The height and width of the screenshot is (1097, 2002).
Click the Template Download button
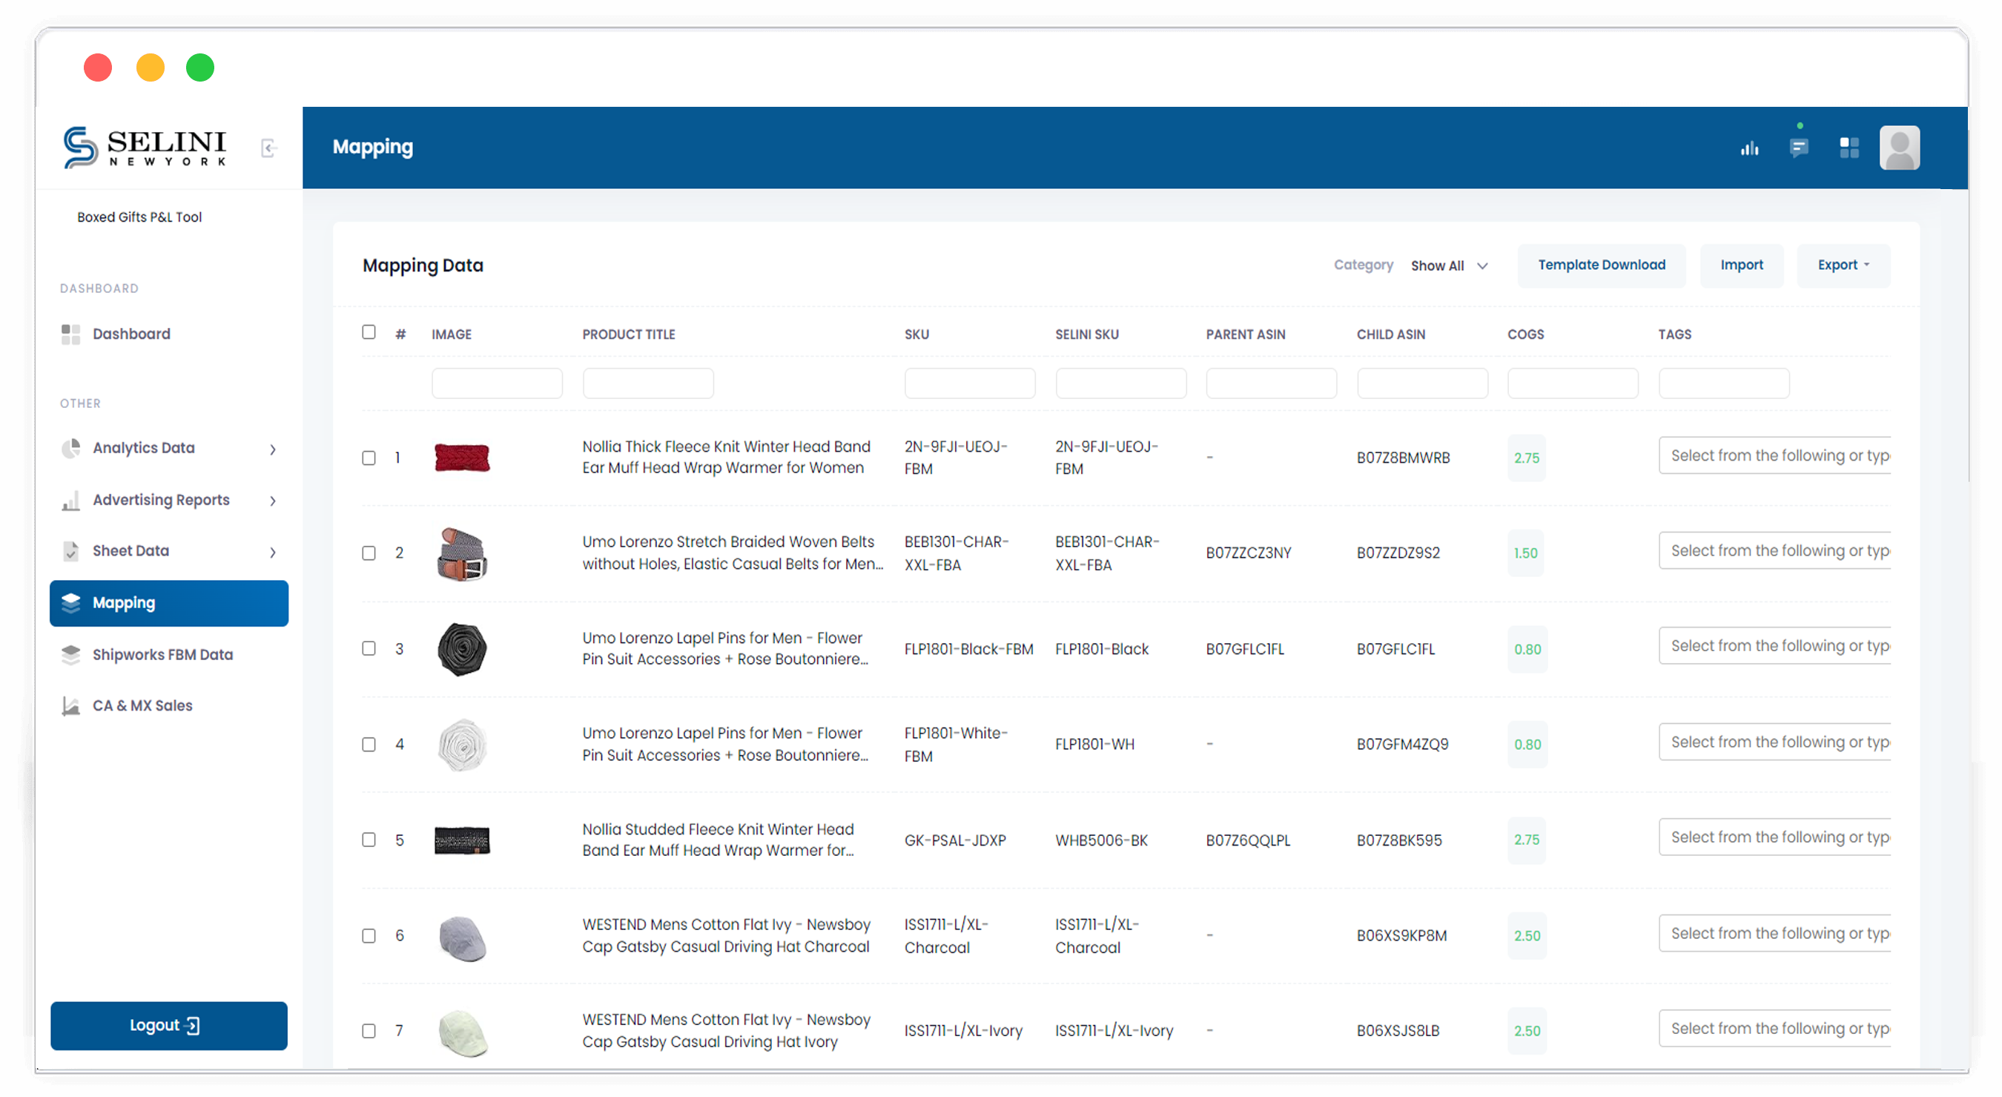point(1601,265)
